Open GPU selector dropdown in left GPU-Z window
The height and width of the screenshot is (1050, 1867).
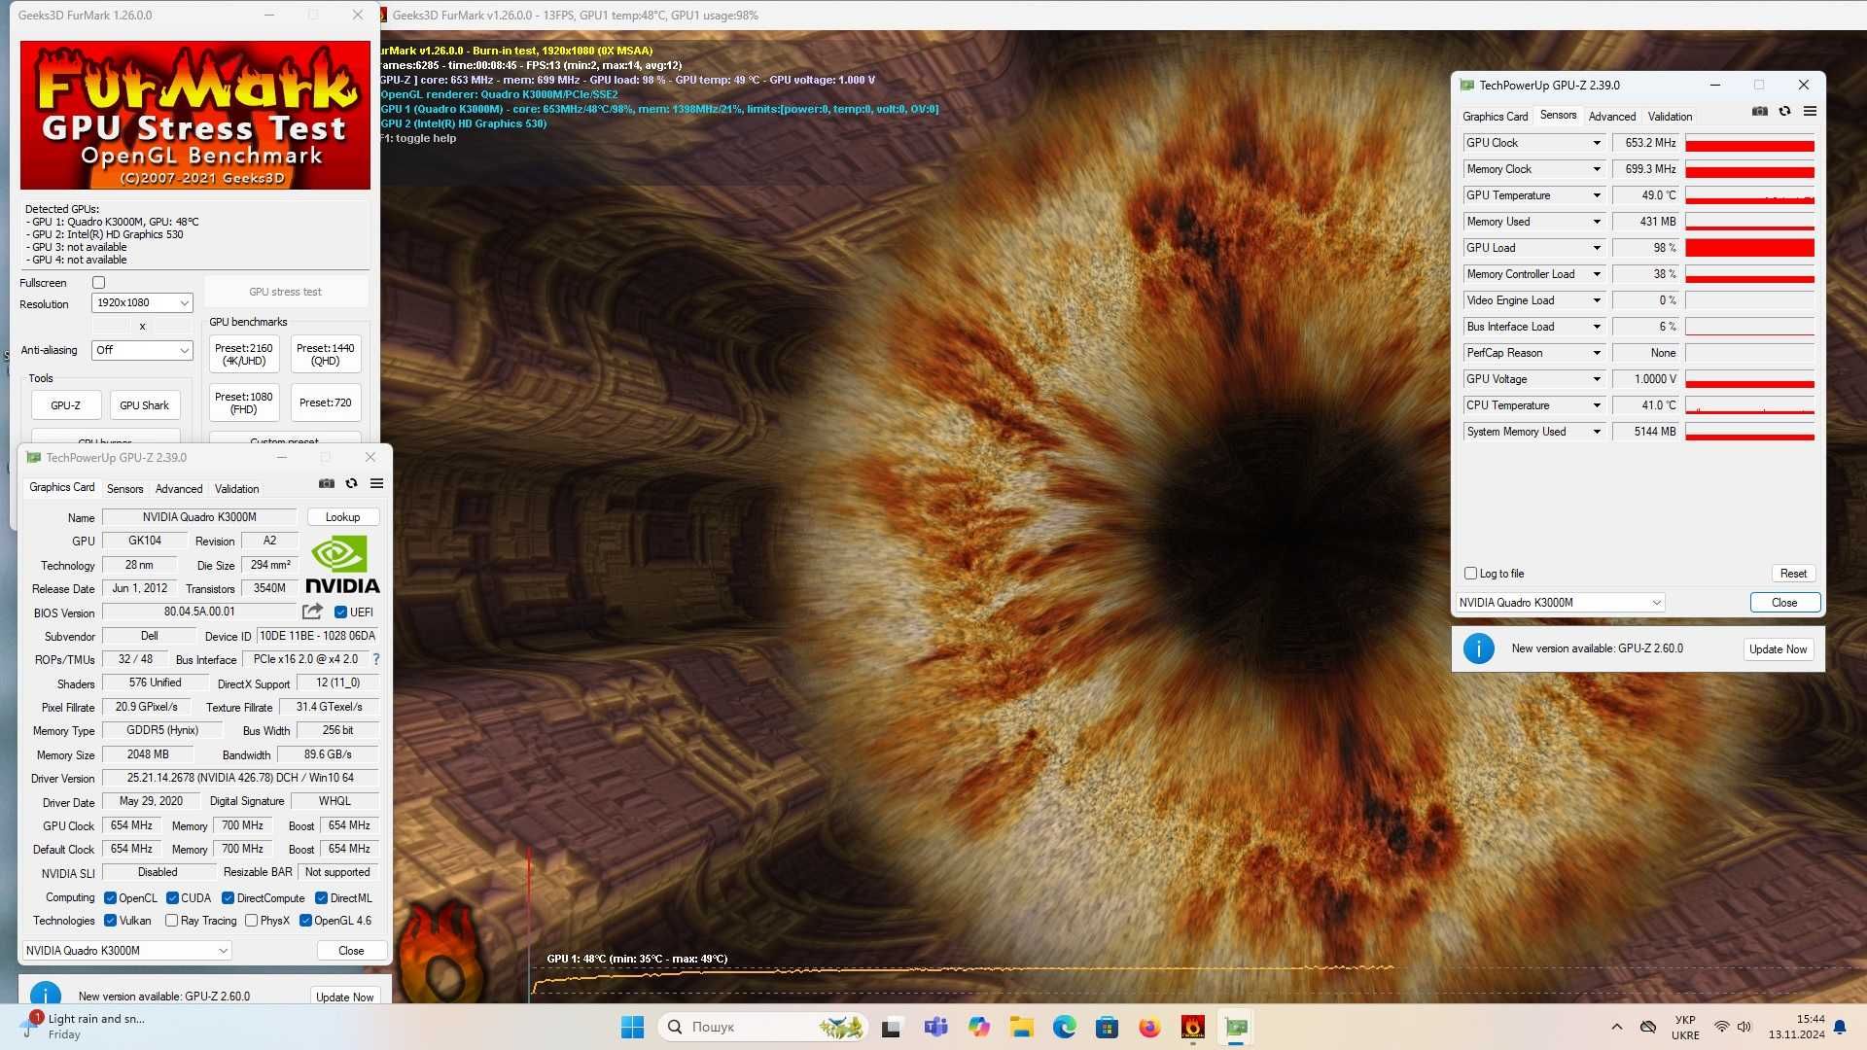point(126,951)
